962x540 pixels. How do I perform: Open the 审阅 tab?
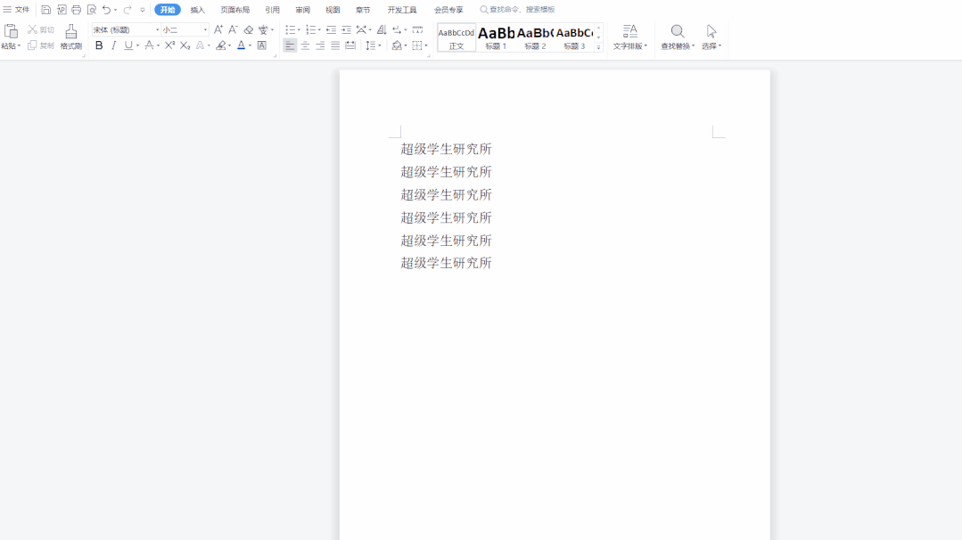302,10
